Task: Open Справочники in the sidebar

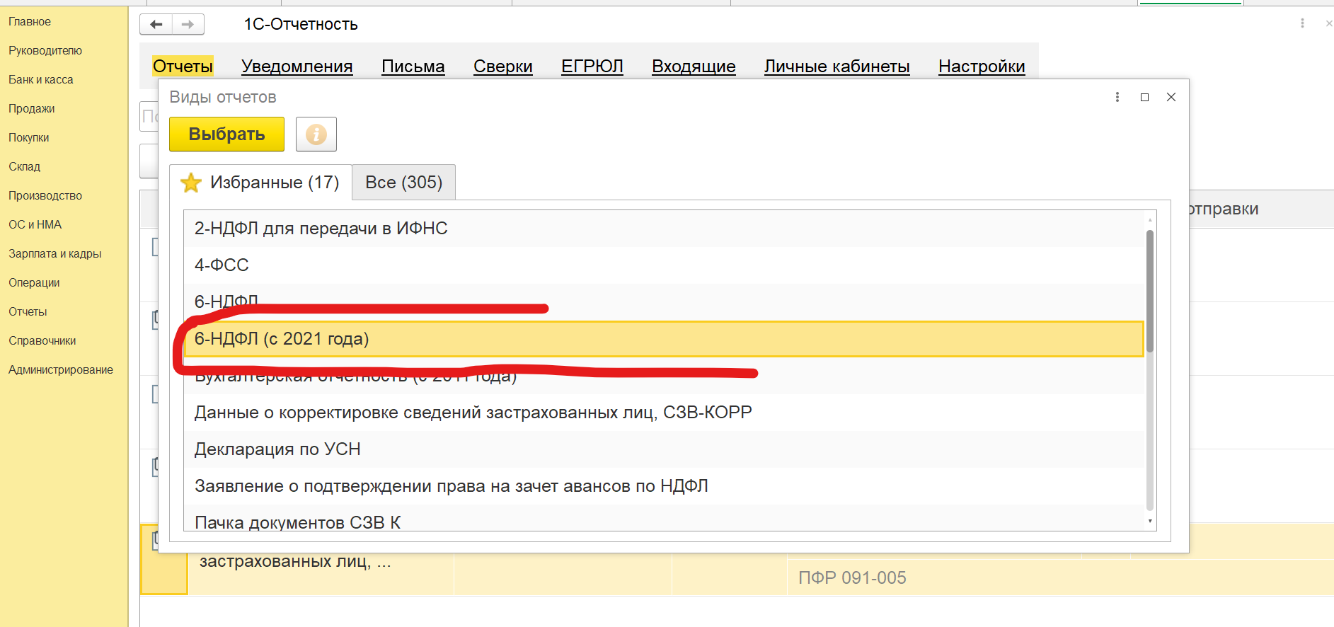Action: pos(42,341)
